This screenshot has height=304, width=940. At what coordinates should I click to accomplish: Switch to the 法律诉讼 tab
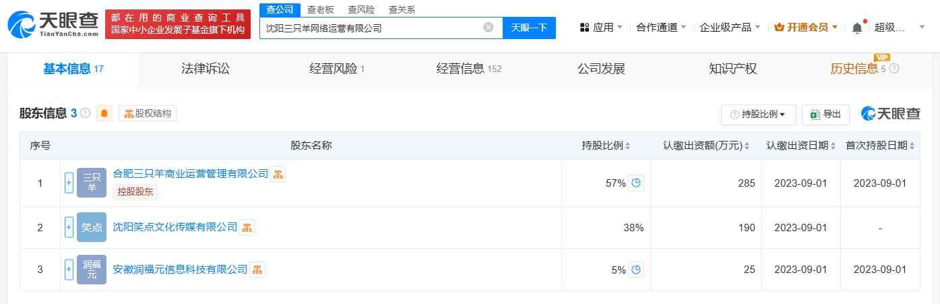point(206,69)
